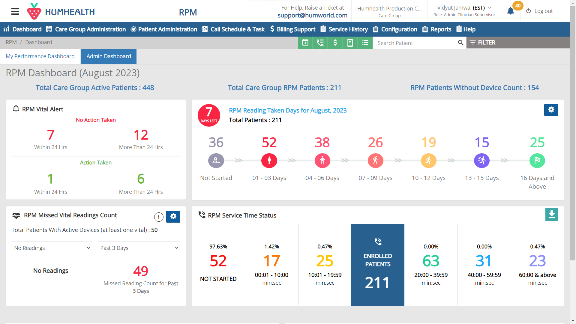576x324 pixels.
Task: Click the settings gear on RPM Reading Taken Days
Action: (x=551, y=110)
